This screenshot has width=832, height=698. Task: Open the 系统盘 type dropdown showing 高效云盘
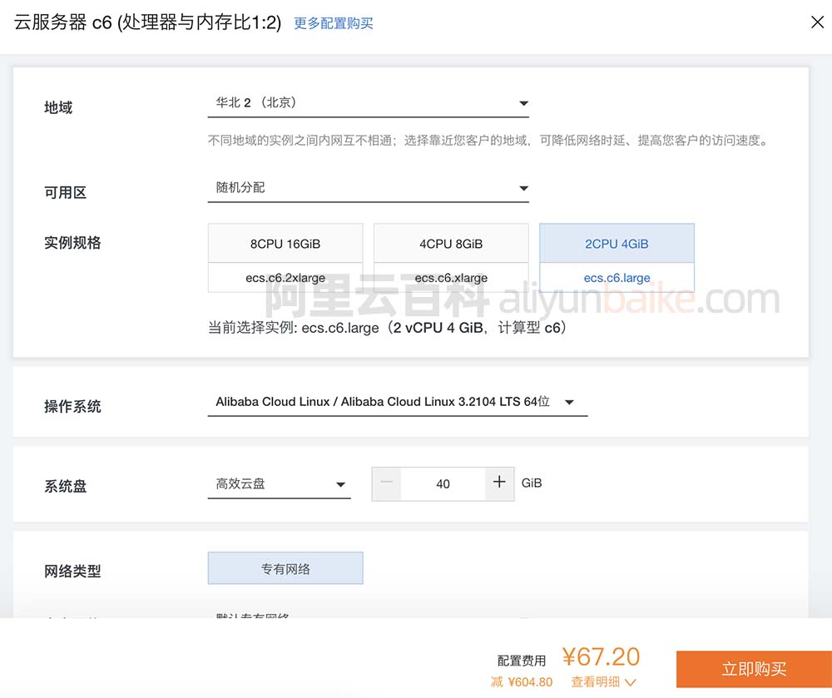click(279, 483)
